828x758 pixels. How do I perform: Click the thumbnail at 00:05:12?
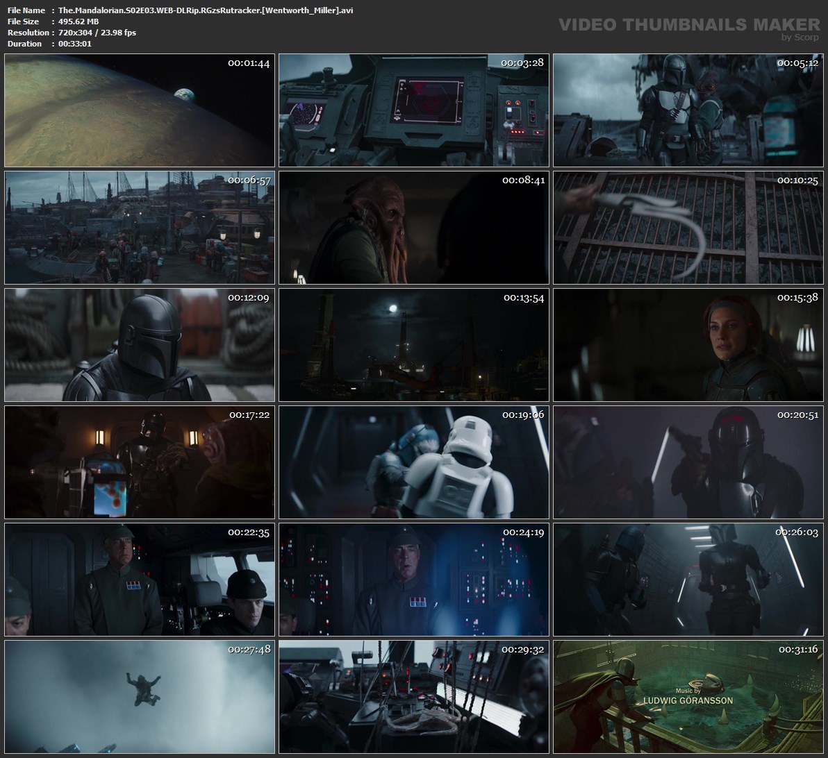(x=688, y=110)
